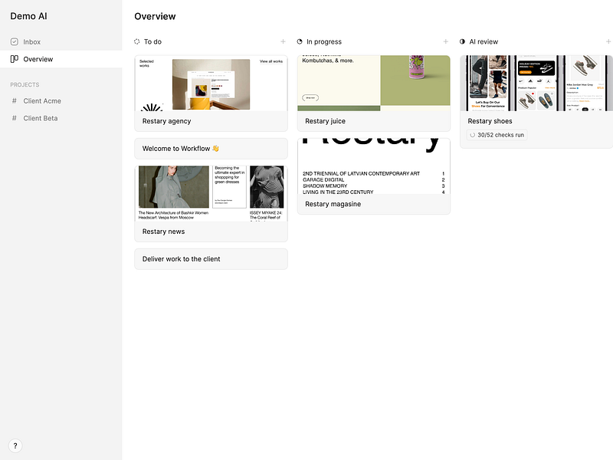This screenshot has width=613, height=460.
Task: Click the spinner icon beside 30/52 checks run
Action: coord(472,135)
